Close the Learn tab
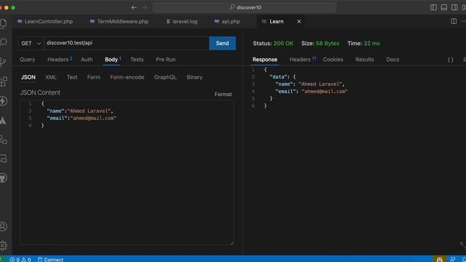The width and height of the screenshot is (466, 262). 299,21
